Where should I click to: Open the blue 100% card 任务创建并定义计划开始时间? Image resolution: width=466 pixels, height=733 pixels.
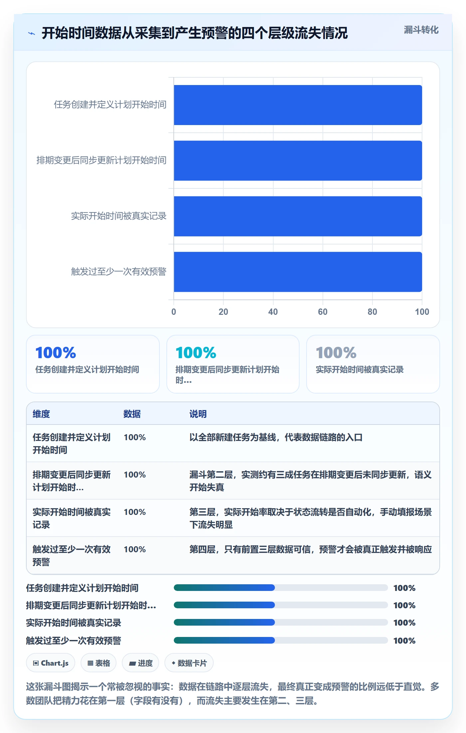tap(93, 364)
